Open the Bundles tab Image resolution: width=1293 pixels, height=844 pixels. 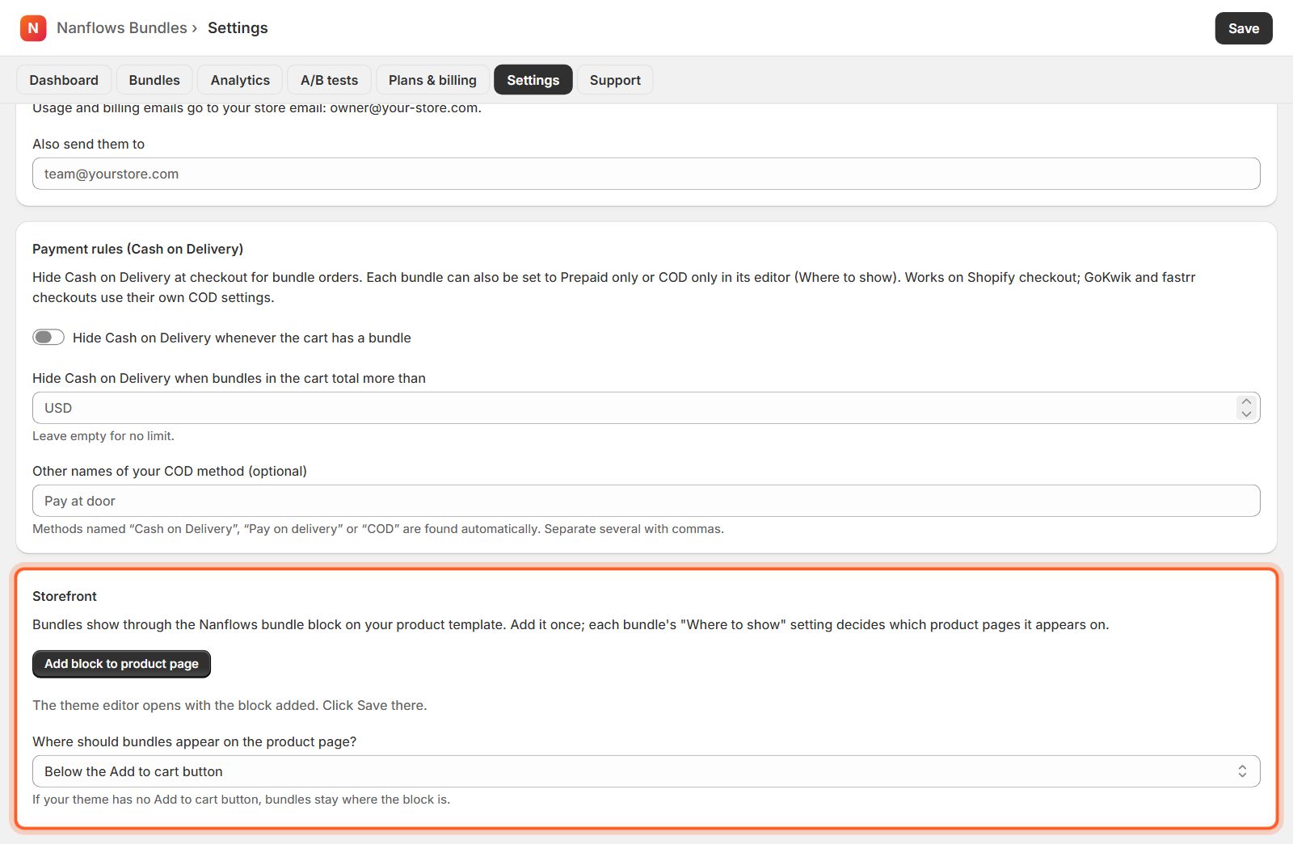[154, 80]
